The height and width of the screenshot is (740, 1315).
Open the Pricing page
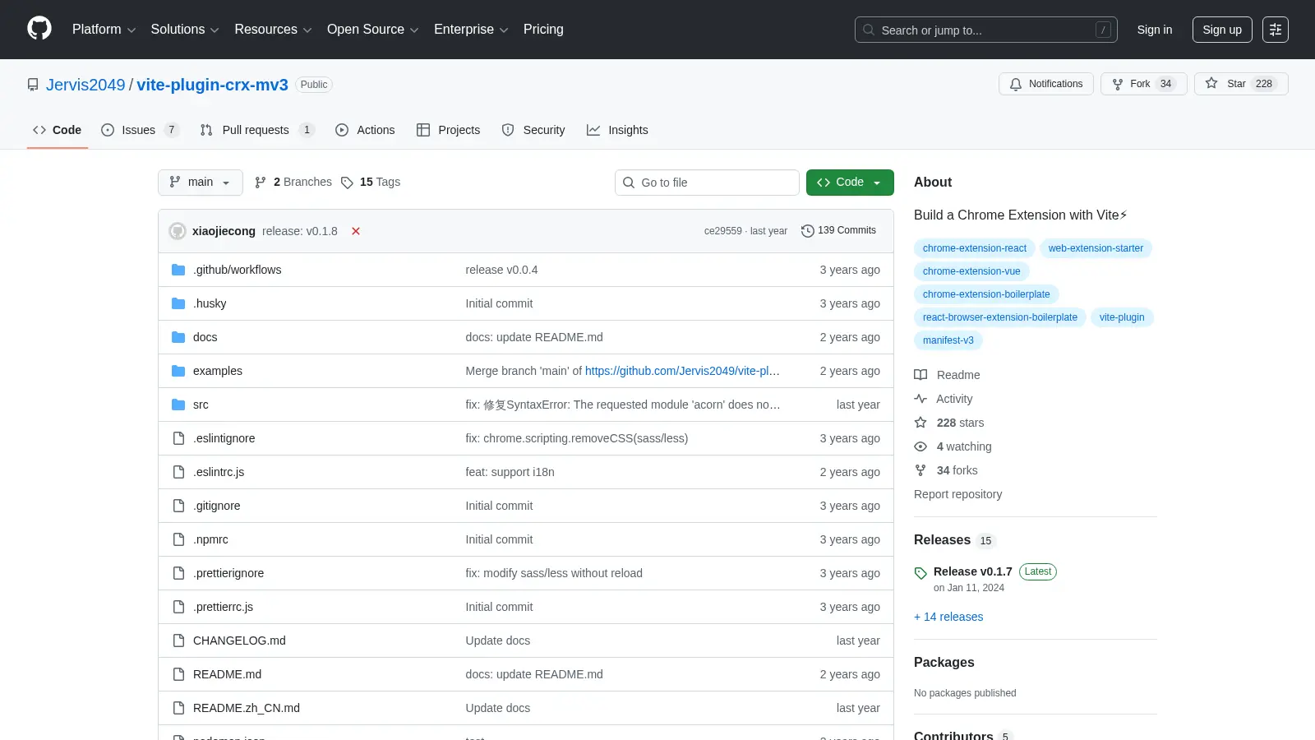click(543, 30)
